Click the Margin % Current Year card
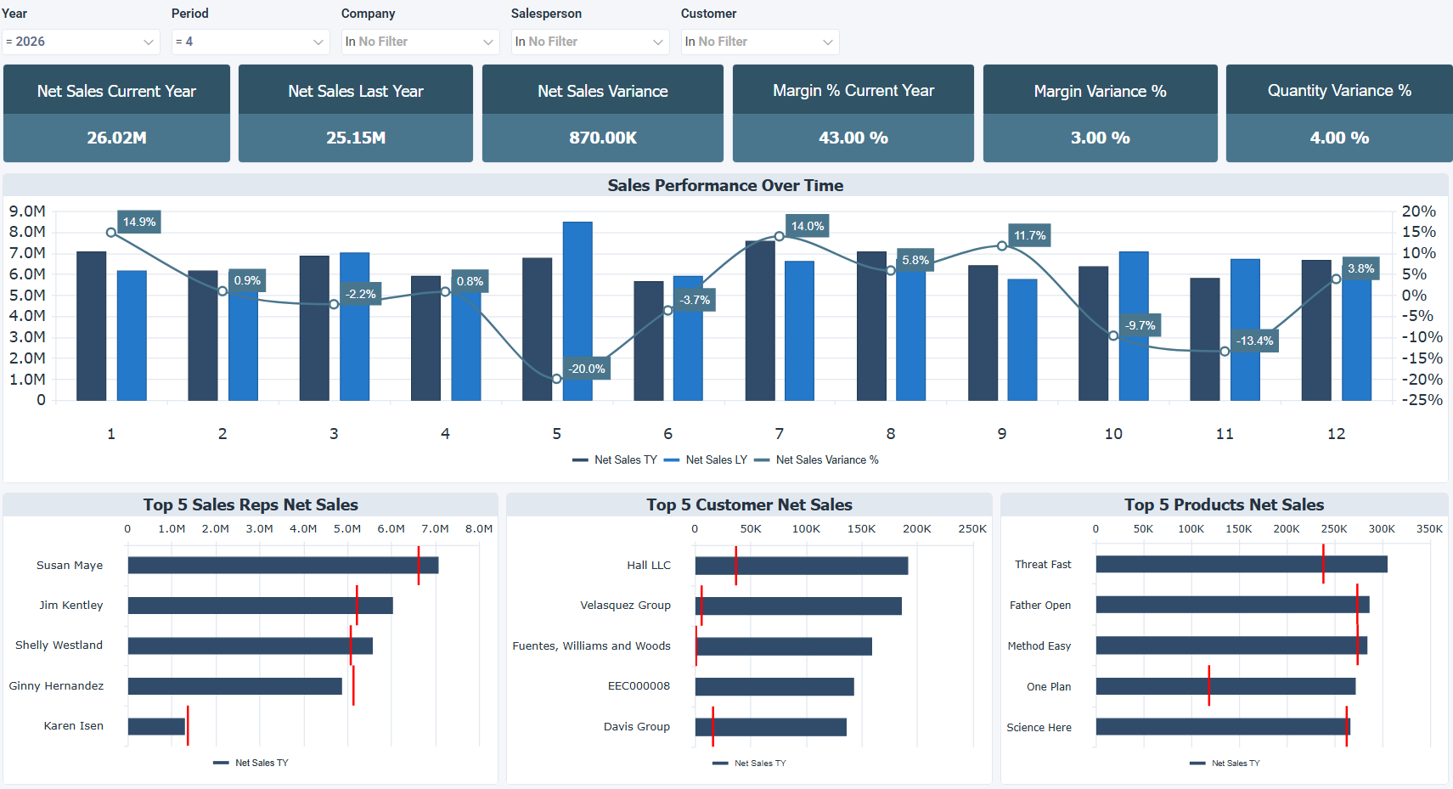This screenshot has width=1453, height=789. pyautogui.click(x=853, y=113)
